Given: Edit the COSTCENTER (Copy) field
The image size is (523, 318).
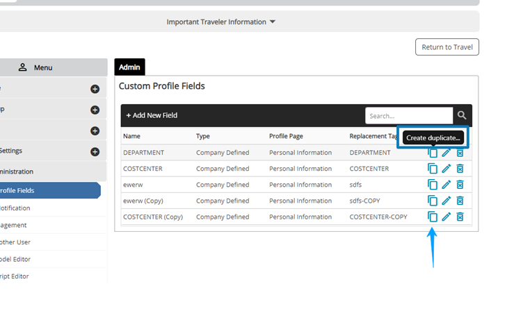Looking at the screenshot, I should pos(446,217).
